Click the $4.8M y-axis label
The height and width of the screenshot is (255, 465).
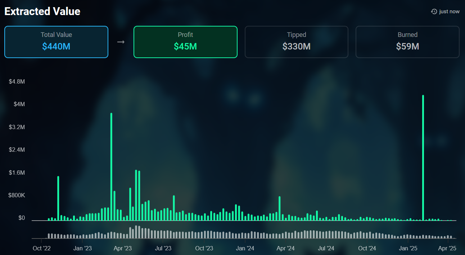point(17,81)
